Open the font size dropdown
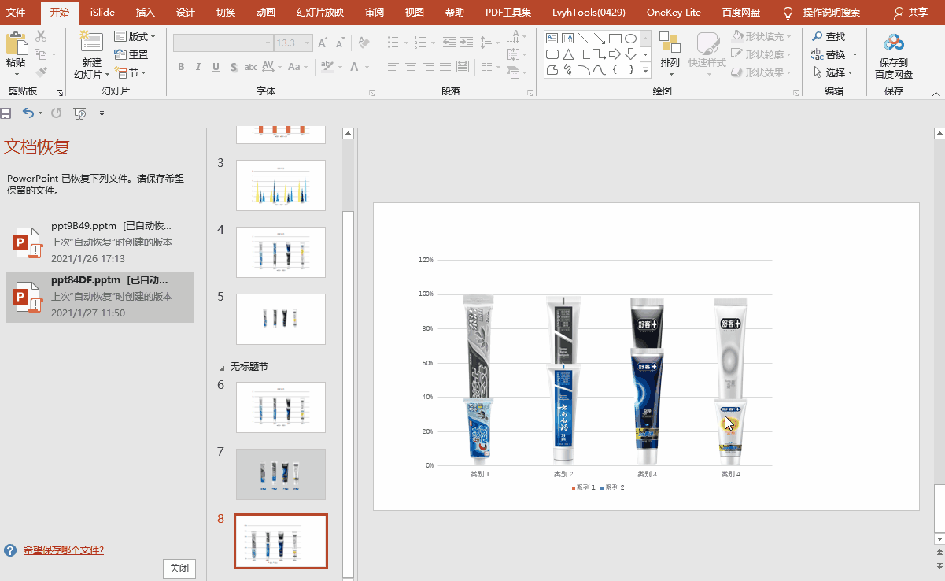Screen dimensions: 945x581 click(x=307, y=43)
